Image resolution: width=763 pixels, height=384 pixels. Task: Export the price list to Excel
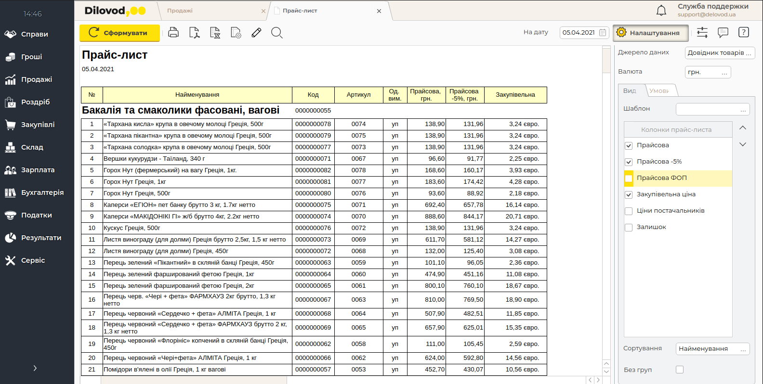(x=215, y=33)
